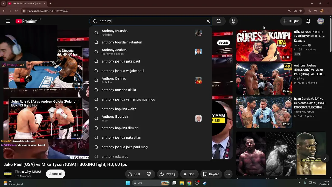332x187 pixels.
Task: Choose the Anthony Dennis suggestion
Action: pos(150,80)
